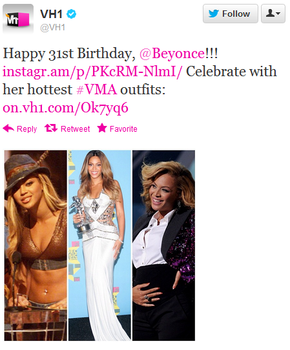Click the VH1 profile avatar logo
This screenshot has height=350, width=290.
[18, 19]
